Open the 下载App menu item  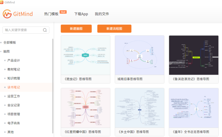[81, 14]
